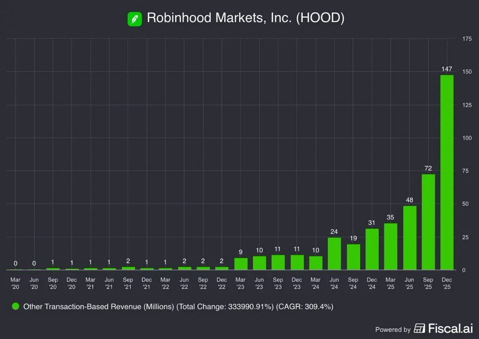Image resolution: width=479 pixels, height=339 pixels.
Task: Click the Sep '24 bar labeled 19
Action: click(353, 257)
